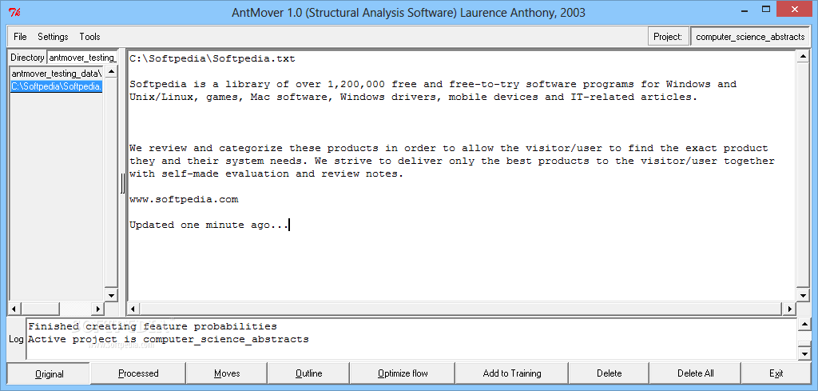The height and width of the screenshot is (391, 818).
Task: Click the Delete button
Action: (610, 373)
